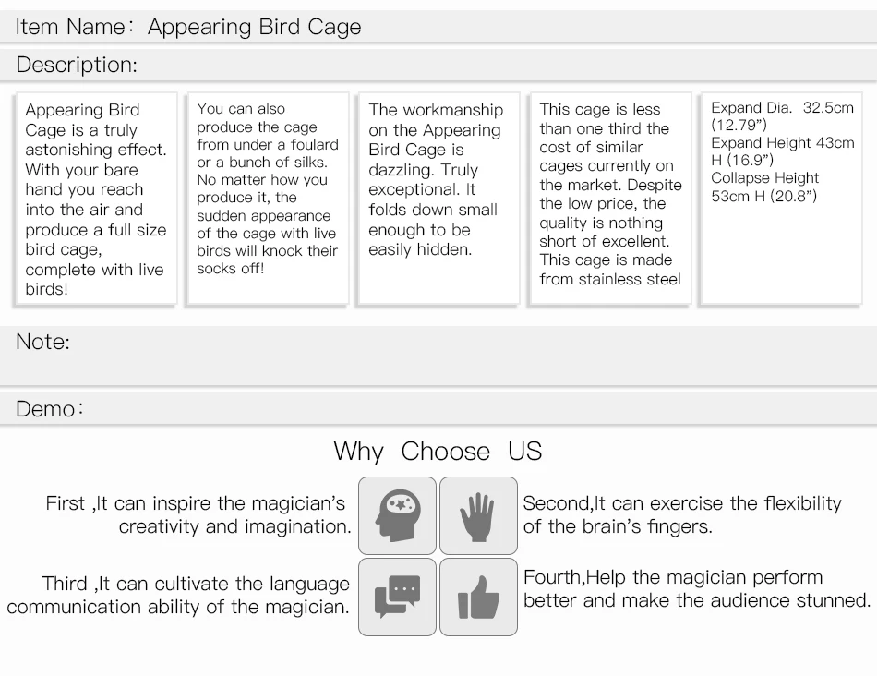Select the 'less than one third cost' card
Viewport: 877px width, 676px height.
(611, 199)
